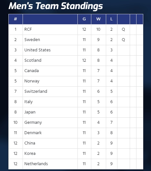Viewport: 151px width, 171px height.
Task: Select the Denmark team entry
Action: pyautogui.click(x=33, y=133)
